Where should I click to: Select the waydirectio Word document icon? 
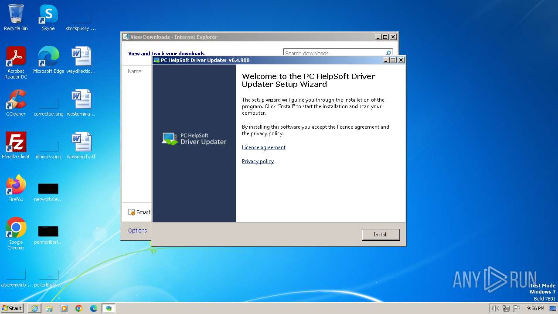coord(81,60)
